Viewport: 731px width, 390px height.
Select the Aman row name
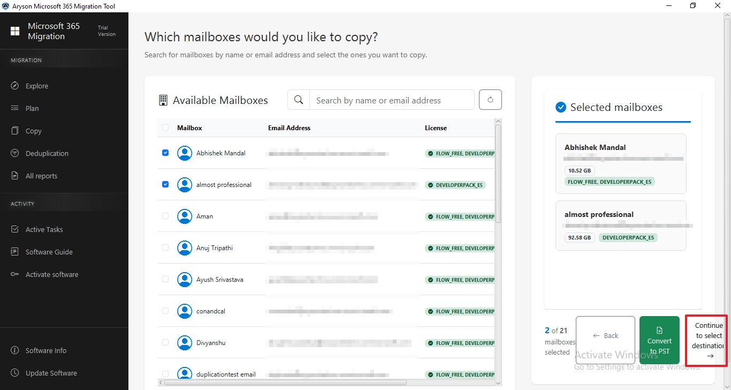[204, 216]
